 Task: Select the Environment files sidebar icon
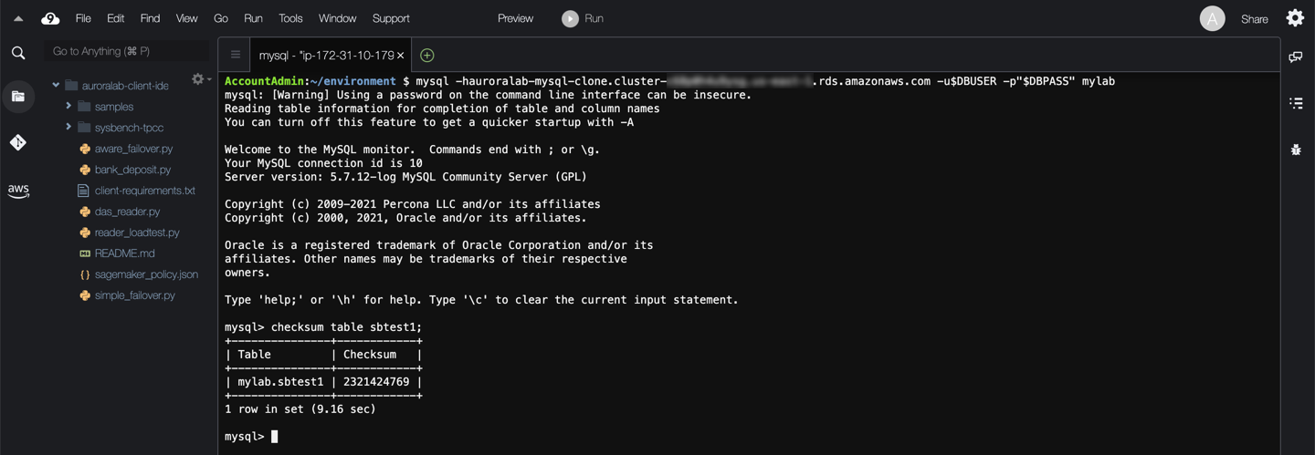(18, 97)
